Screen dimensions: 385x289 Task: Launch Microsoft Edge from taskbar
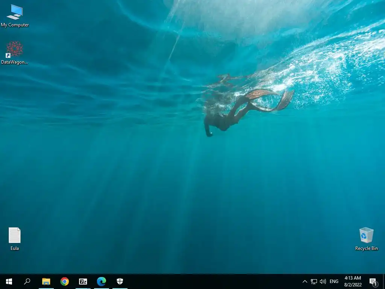coord(102,281)
